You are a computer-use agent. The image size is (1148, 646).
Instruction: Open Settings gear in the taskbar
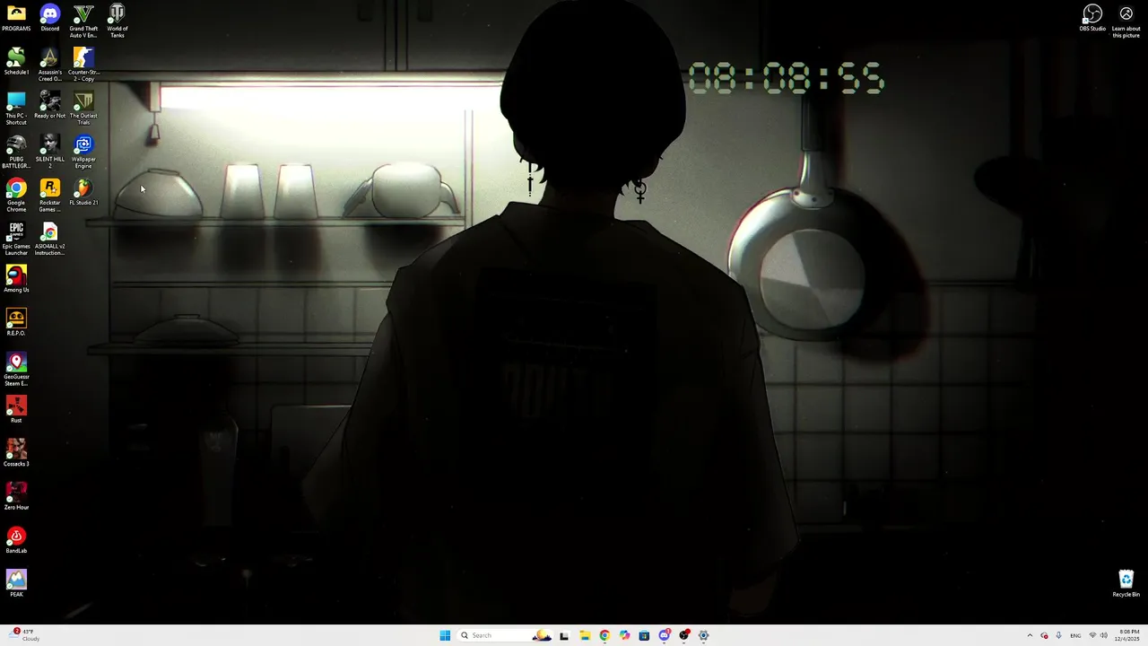703,635
